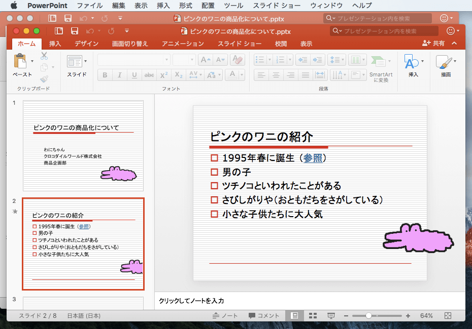Viewport: 472px width, 329px height.
Task: Open the Apple menu
Action: [x=14, y=6]
